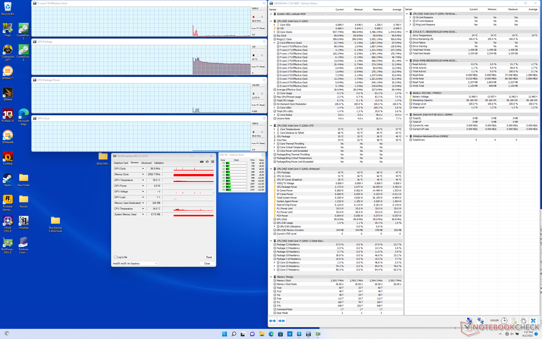Open the GPU Temperature sensor dropdown

coord(143,180)
